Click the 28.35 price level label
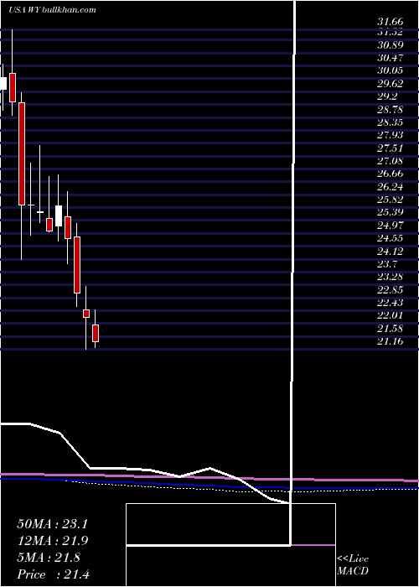 pyautogui.click(x=390, y=122)
